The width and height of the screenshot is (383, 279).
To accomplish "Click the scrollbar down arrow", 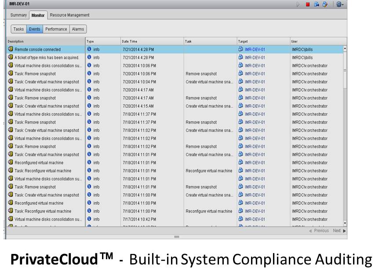I will point(345,223).
